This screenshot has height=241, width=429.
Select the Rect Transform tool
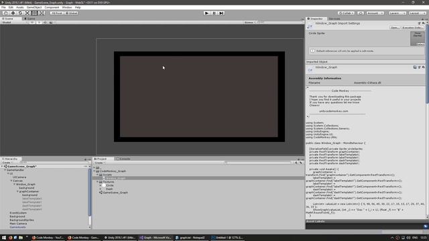click(34, 13)
